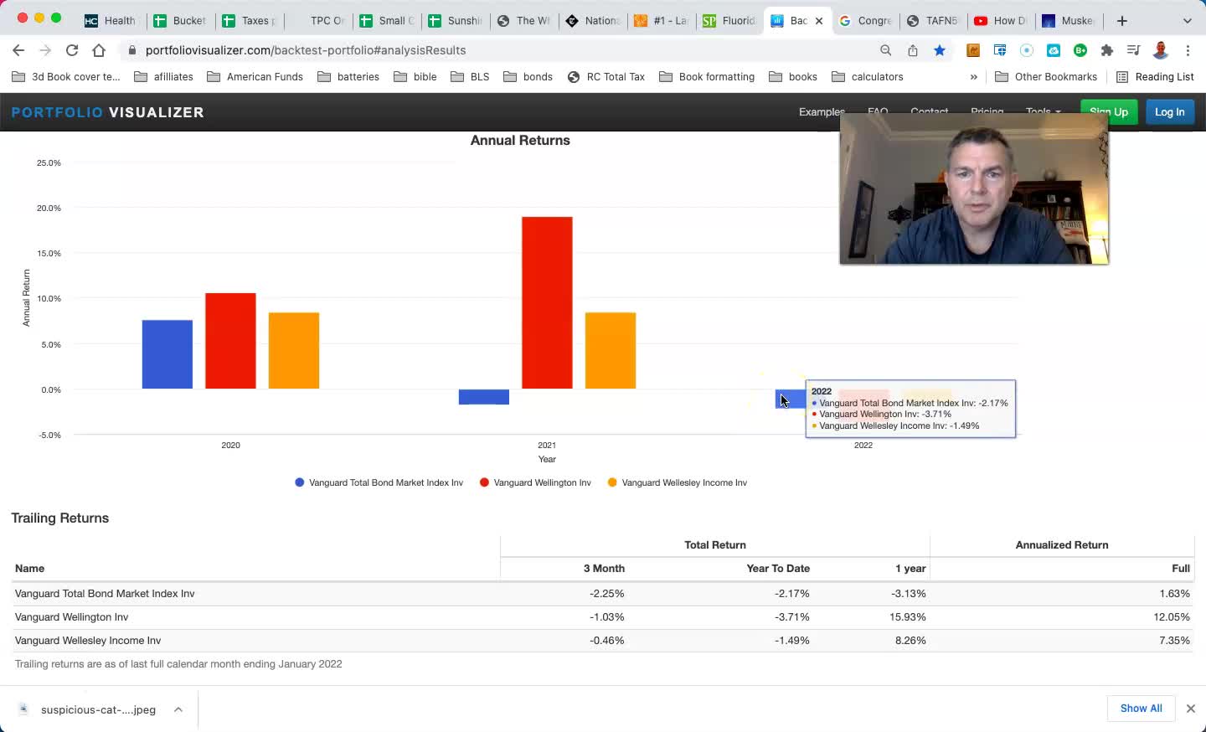Open the bonds bookmark folder
This screenshot has width=1206, height=732.
click(x=528, y=77)
